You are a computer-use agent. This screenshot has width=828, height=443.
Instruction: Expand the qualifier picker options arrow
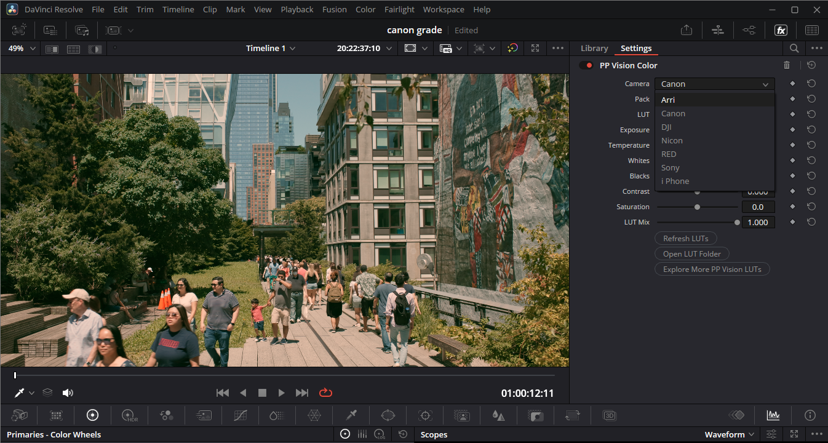31,393
